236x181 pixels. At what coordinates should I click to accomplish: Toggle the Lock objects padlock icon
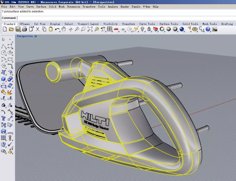coord(149,29)
